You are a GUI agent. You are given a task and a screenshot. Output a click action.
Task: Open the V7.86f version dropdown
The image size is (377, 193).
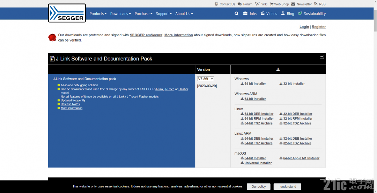pyautogui.click(x=205, y=79)
